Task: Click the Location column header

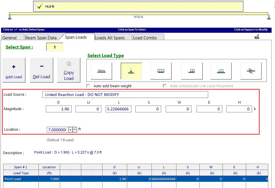Action: click(49, 167)
